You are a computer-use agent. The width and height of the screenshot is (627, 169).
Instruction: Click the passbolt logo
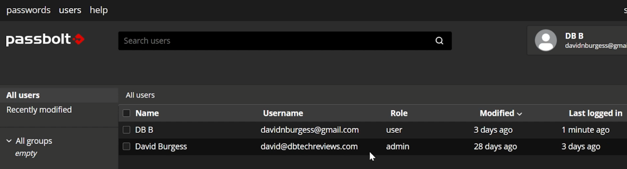pyautogui.click(x=45, y=39)
